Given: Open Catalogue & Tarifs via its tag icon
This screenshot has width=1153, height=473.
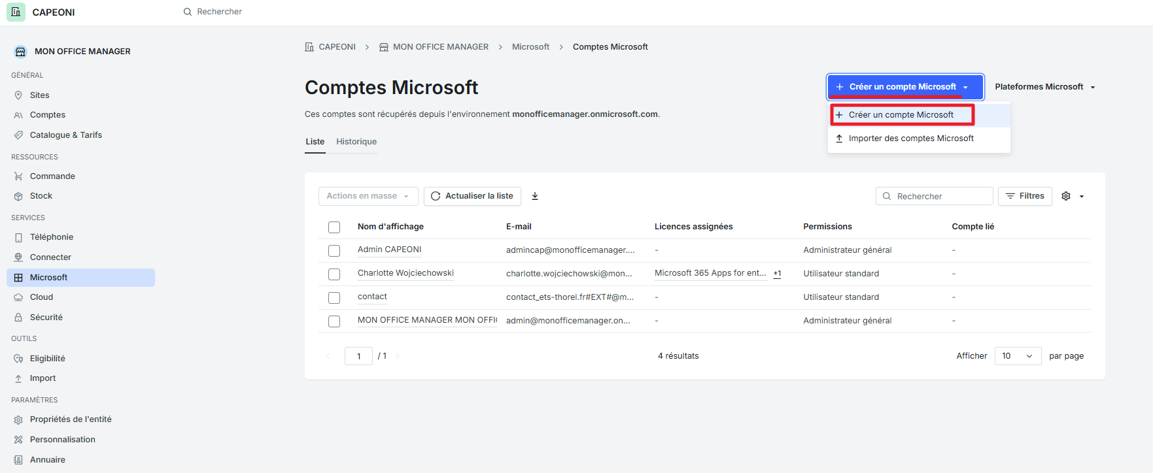Looking at the screenshot, I should 18,135.
